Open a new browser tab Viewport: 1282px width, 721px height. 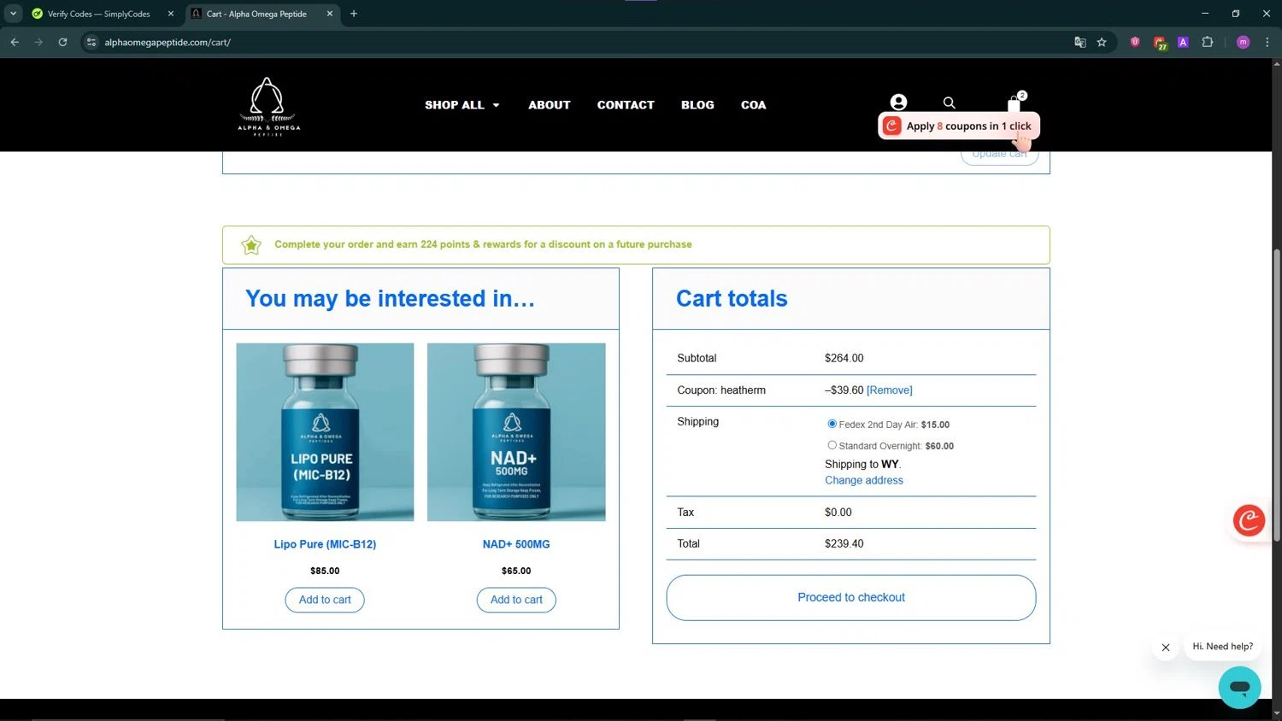[x=354, y=14]
